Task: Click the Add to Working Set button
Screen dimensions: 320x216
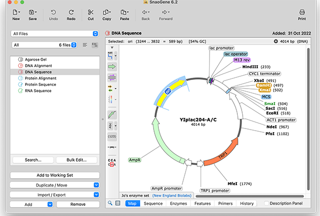Action: click(55, 175)
